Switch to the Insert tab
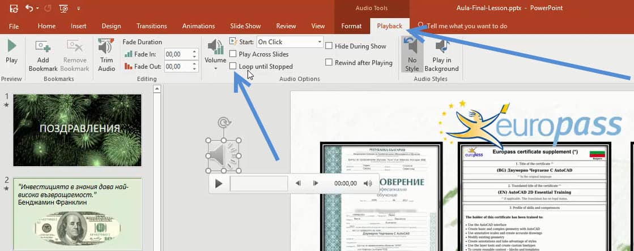The image size is (634, 251). [78, 26]
